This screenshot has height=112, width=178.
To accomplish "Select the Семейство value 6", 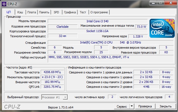I will pos(55,47).
